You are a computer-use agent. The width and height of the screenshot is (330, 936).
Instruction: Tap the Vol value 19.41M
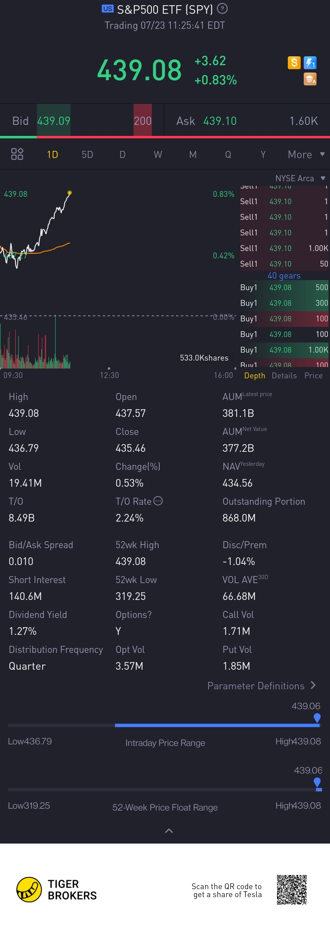[25, 483]
